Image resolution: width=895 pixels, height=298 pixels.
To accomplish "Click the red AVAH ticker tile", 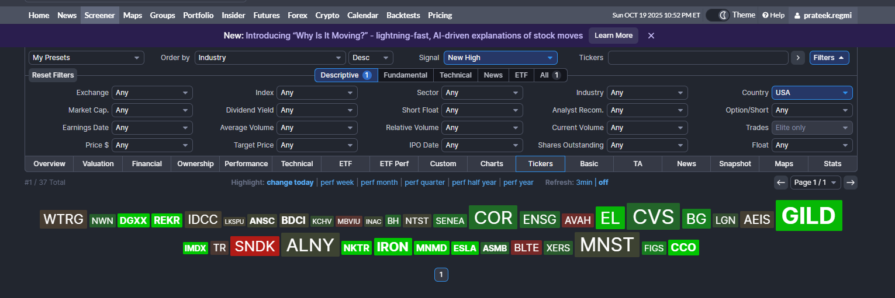I will tap(578, 220).
